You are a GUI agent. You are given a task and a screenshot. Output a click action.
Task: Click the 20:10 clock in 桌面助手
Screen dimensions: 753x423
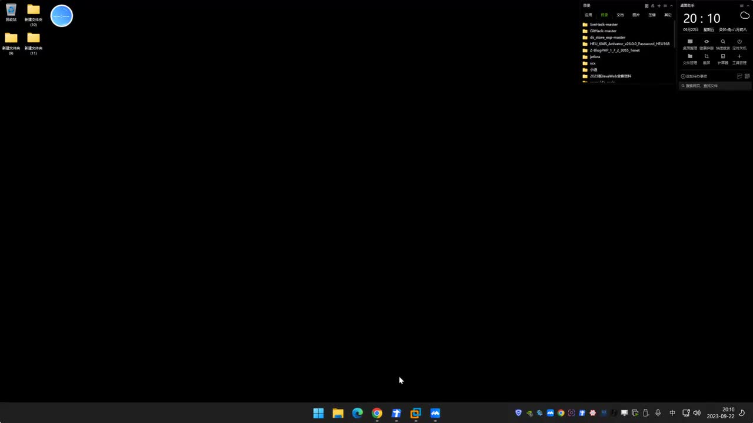(x=702, y=19)
